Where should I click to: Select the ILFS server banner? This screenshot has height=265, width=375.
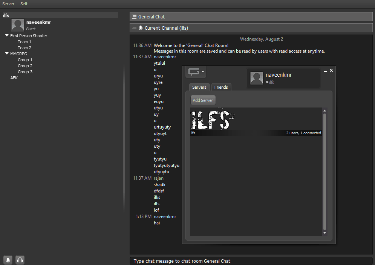coord(256,122)
